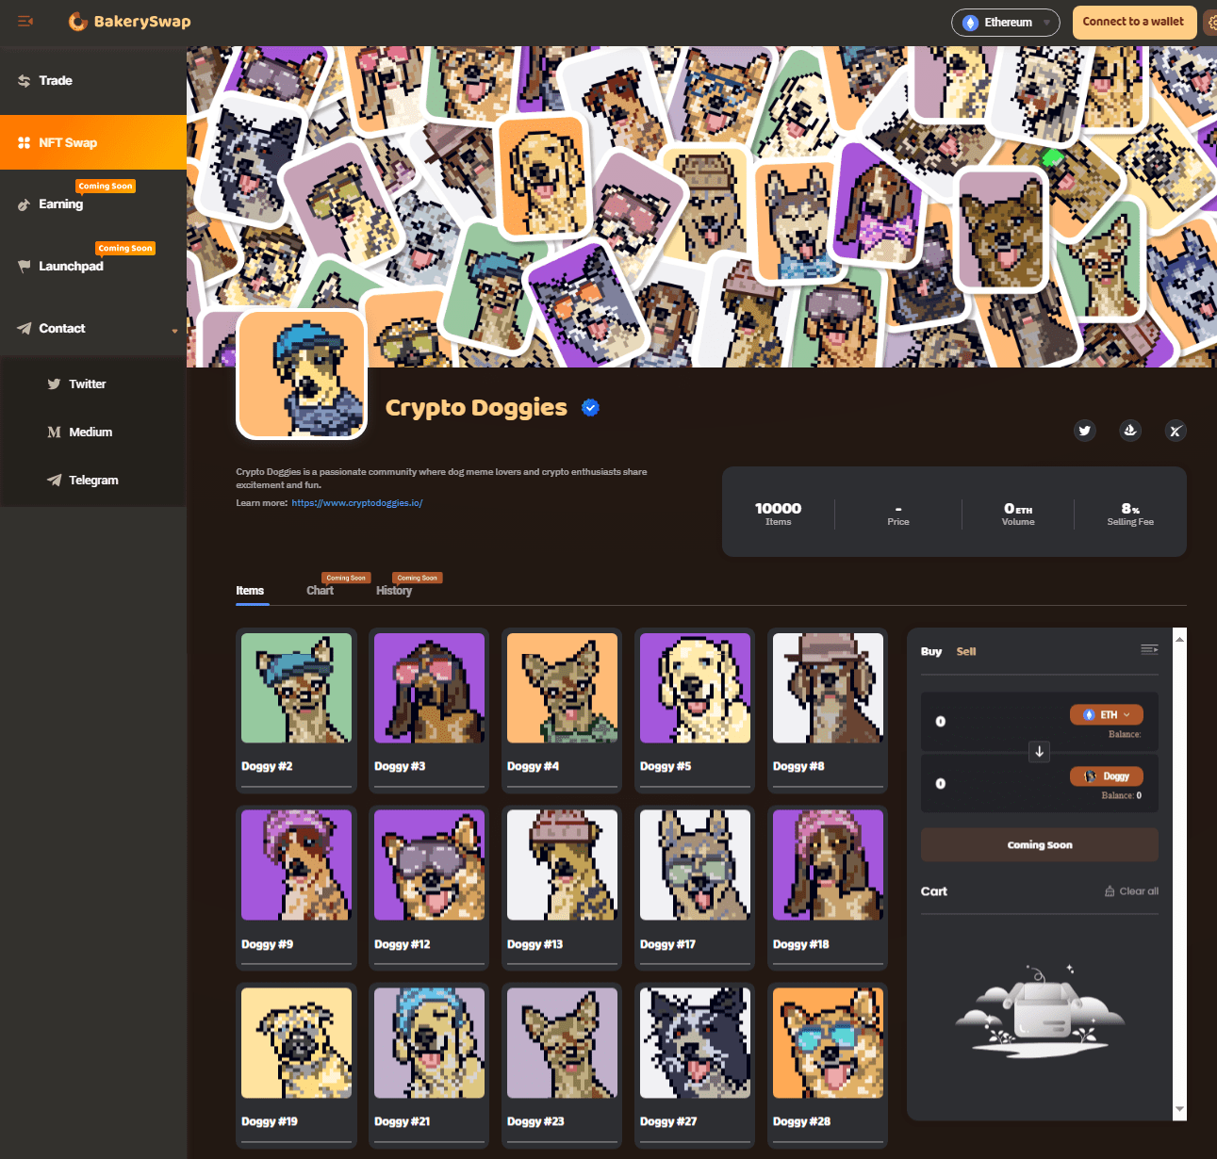Select the Doggy #21 card
Viewport: 1217px width, 1159px height.
(429, 1066)
